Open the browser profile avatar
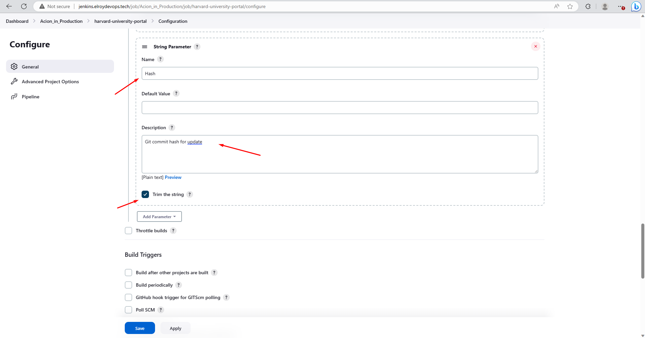 pos(605,6)
